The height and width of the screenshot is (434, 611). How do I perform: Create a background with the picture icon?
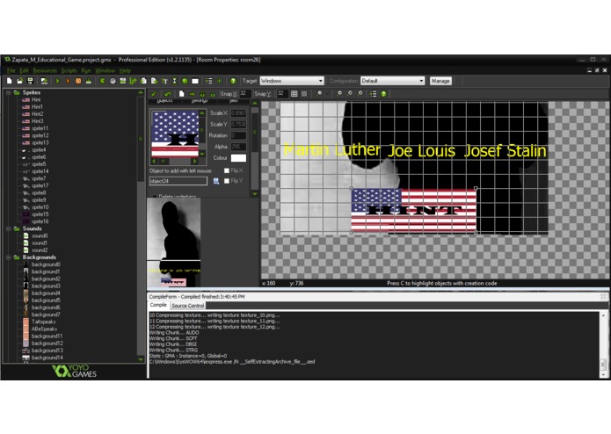123,81
